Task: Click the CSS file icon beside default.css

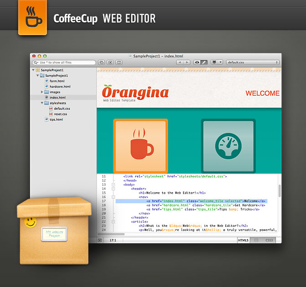Action: [51, 108]
